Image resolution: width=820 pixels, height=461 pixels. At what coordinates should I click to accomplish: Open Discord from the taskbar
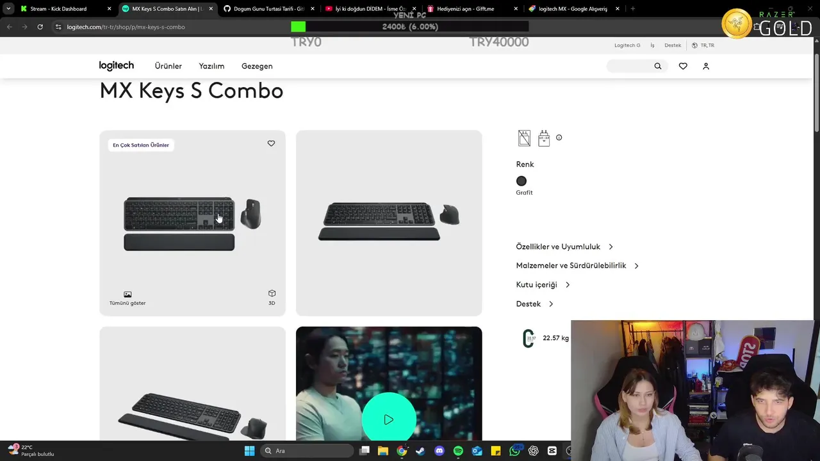(x=439, y=451)
